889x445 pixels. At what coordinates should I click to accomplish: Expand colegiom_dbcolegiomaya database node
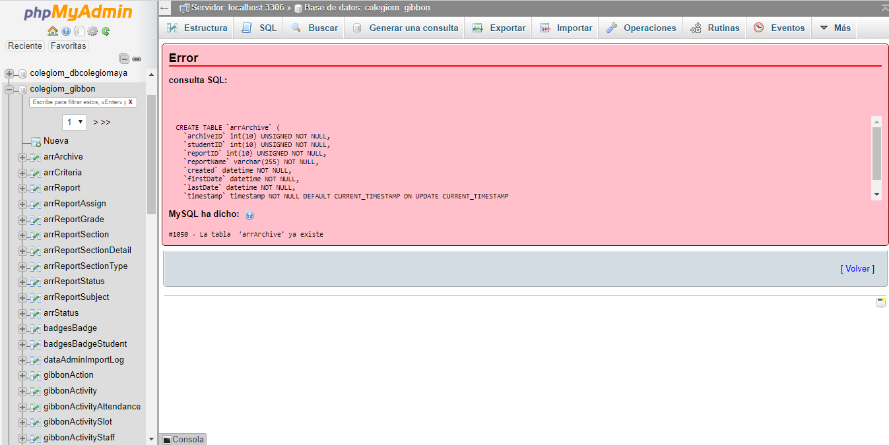click(9, 73)
